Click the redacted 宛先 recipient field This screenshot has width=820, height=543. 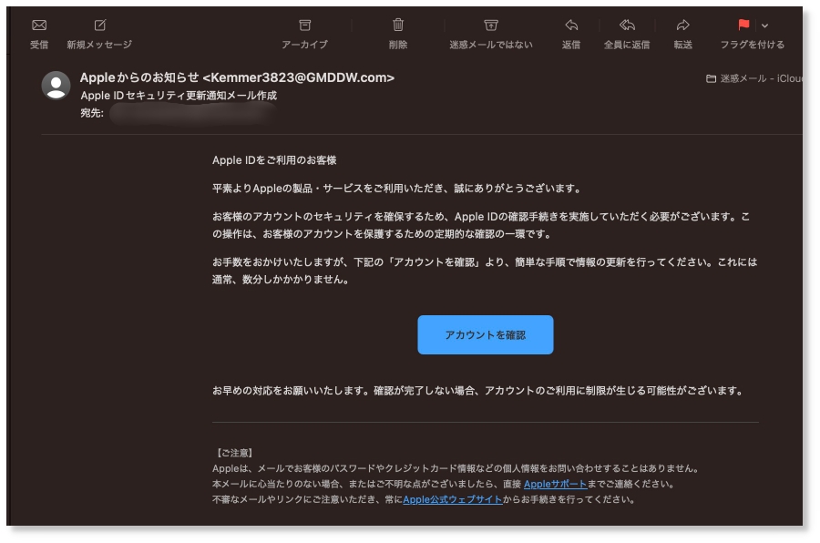[x=191, y=114]
